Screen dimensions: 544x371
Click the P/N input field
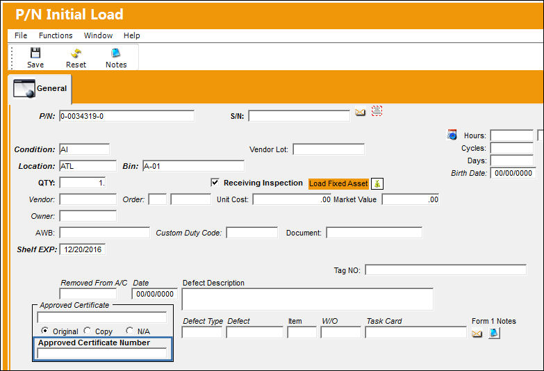(x=126, y=116)
